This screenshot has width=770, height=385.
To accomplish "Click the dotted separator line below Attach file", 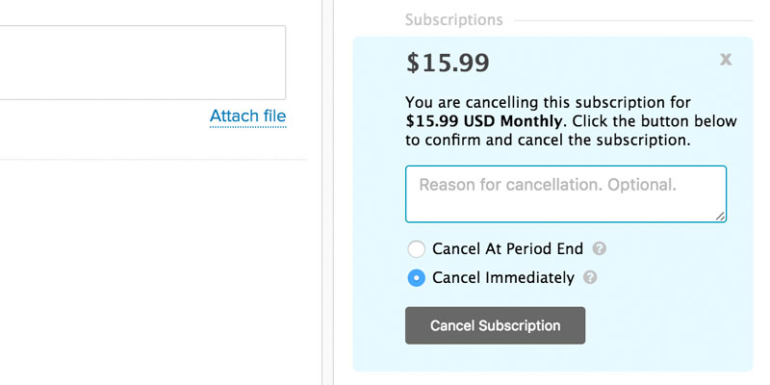I will click(153, 160).
